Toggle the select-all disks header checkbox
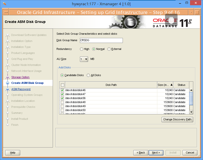The image size is (203, 160). pos(62,85)
